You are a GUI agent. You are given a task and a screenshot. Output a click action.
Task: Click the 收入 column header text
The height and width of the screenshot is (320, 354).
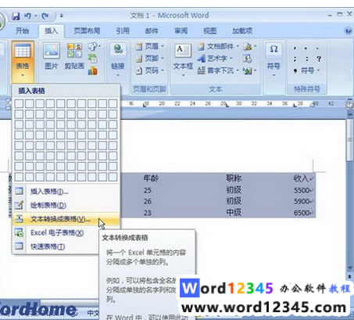tap(301, 178)
